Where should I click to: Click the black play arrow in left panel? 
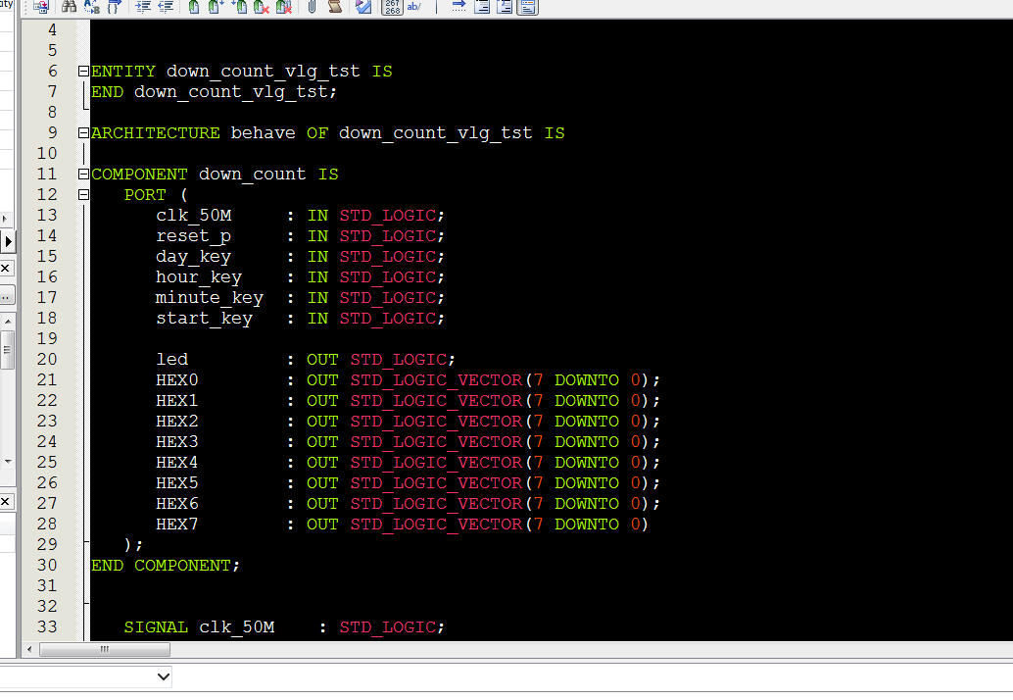(8, 242)
